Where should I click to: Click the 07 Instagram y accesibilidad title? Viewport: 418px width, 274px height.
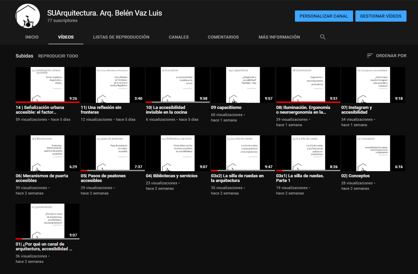point(356,110)
